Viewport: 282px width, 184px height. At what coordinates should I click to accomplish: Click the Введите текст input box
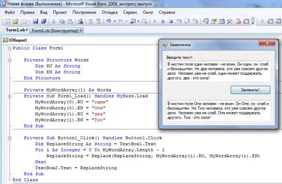point(219,71)
